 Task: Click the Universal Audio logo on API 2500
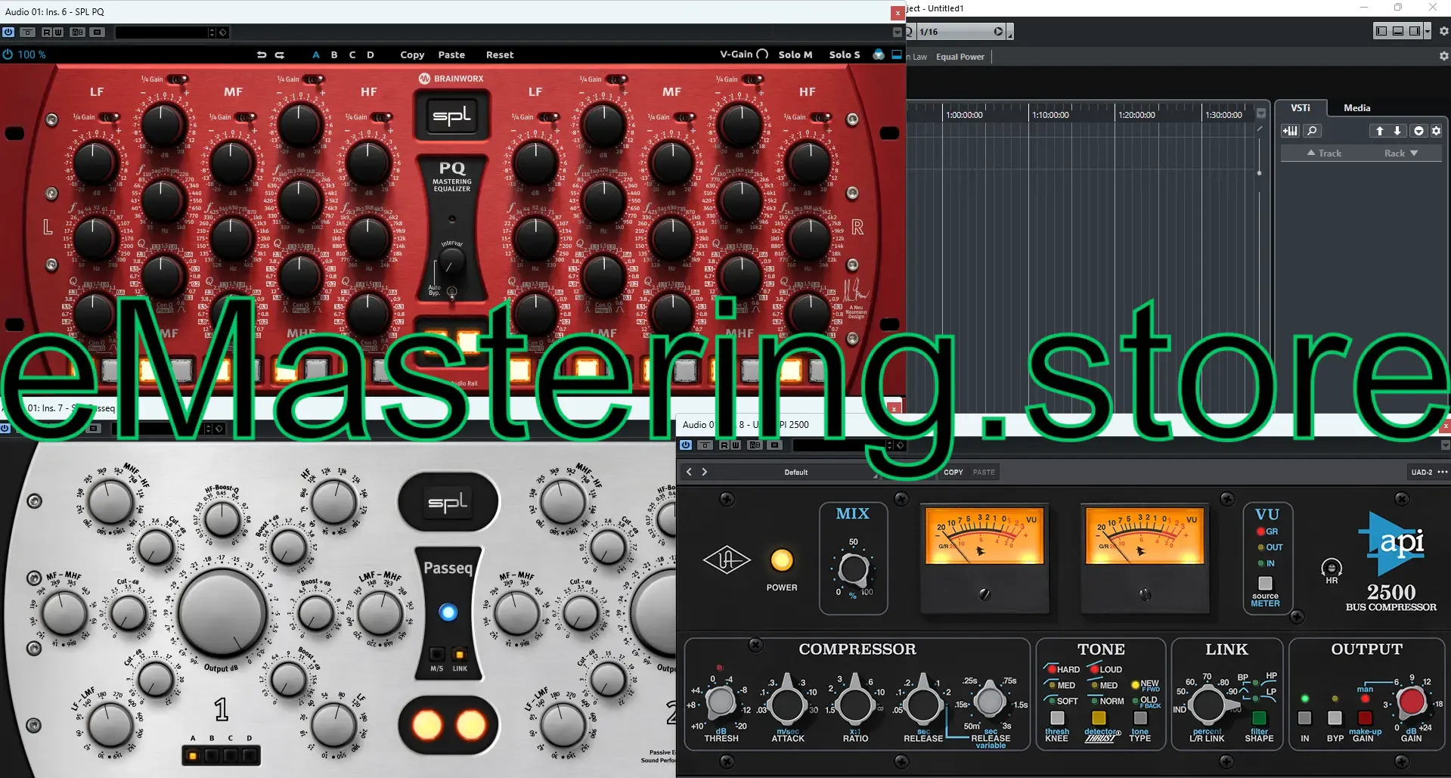(x=726, y=560)
